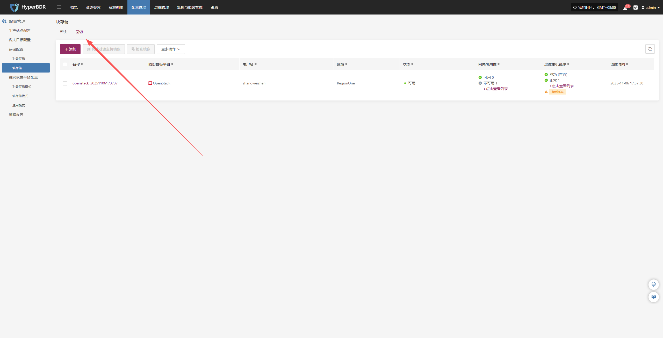The width and height of the screenshot is (663, 338).
Task: Click the language switch icon
Action: click(635, 8)
